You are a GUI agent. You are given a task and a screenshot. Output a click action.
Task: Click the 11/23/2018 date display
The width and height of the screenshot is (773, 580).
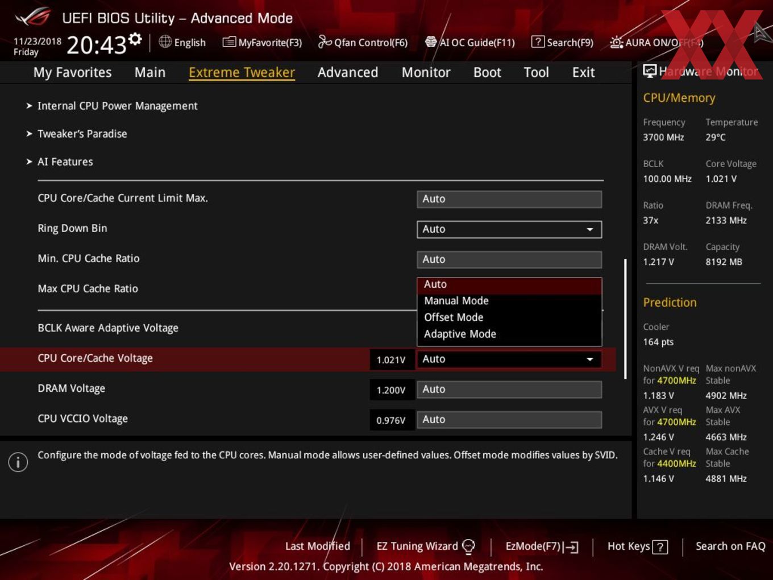pyautogui.click(x=38, y=42)
